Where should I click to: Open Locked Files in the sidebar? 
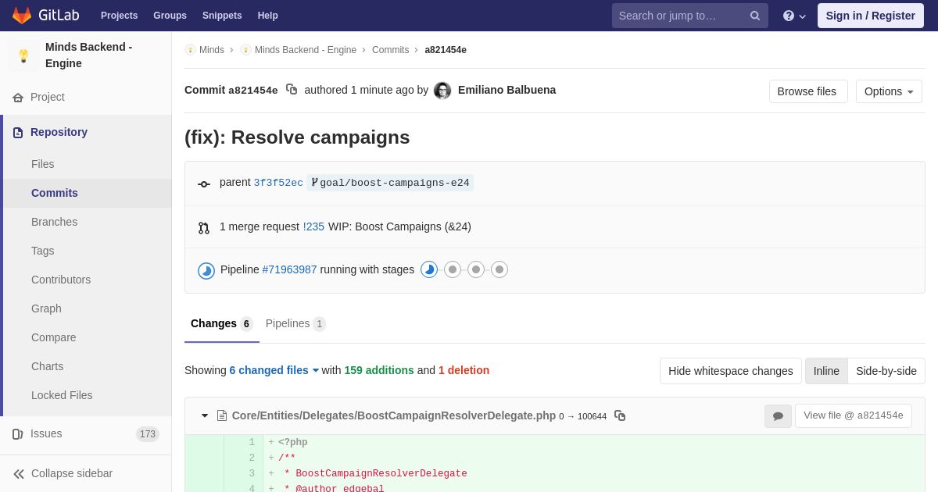tap(88, 395)
